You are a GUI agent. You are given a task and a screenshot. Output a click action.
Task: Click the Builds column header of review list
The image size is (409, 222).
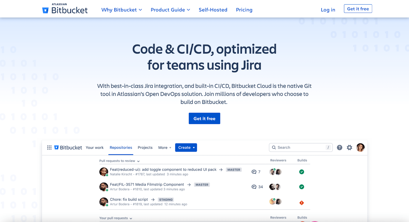302,160
